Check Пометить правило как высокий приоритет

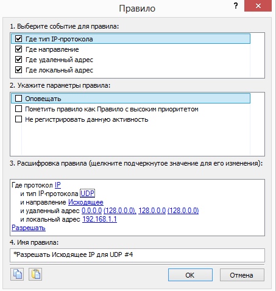click(19, 109)
